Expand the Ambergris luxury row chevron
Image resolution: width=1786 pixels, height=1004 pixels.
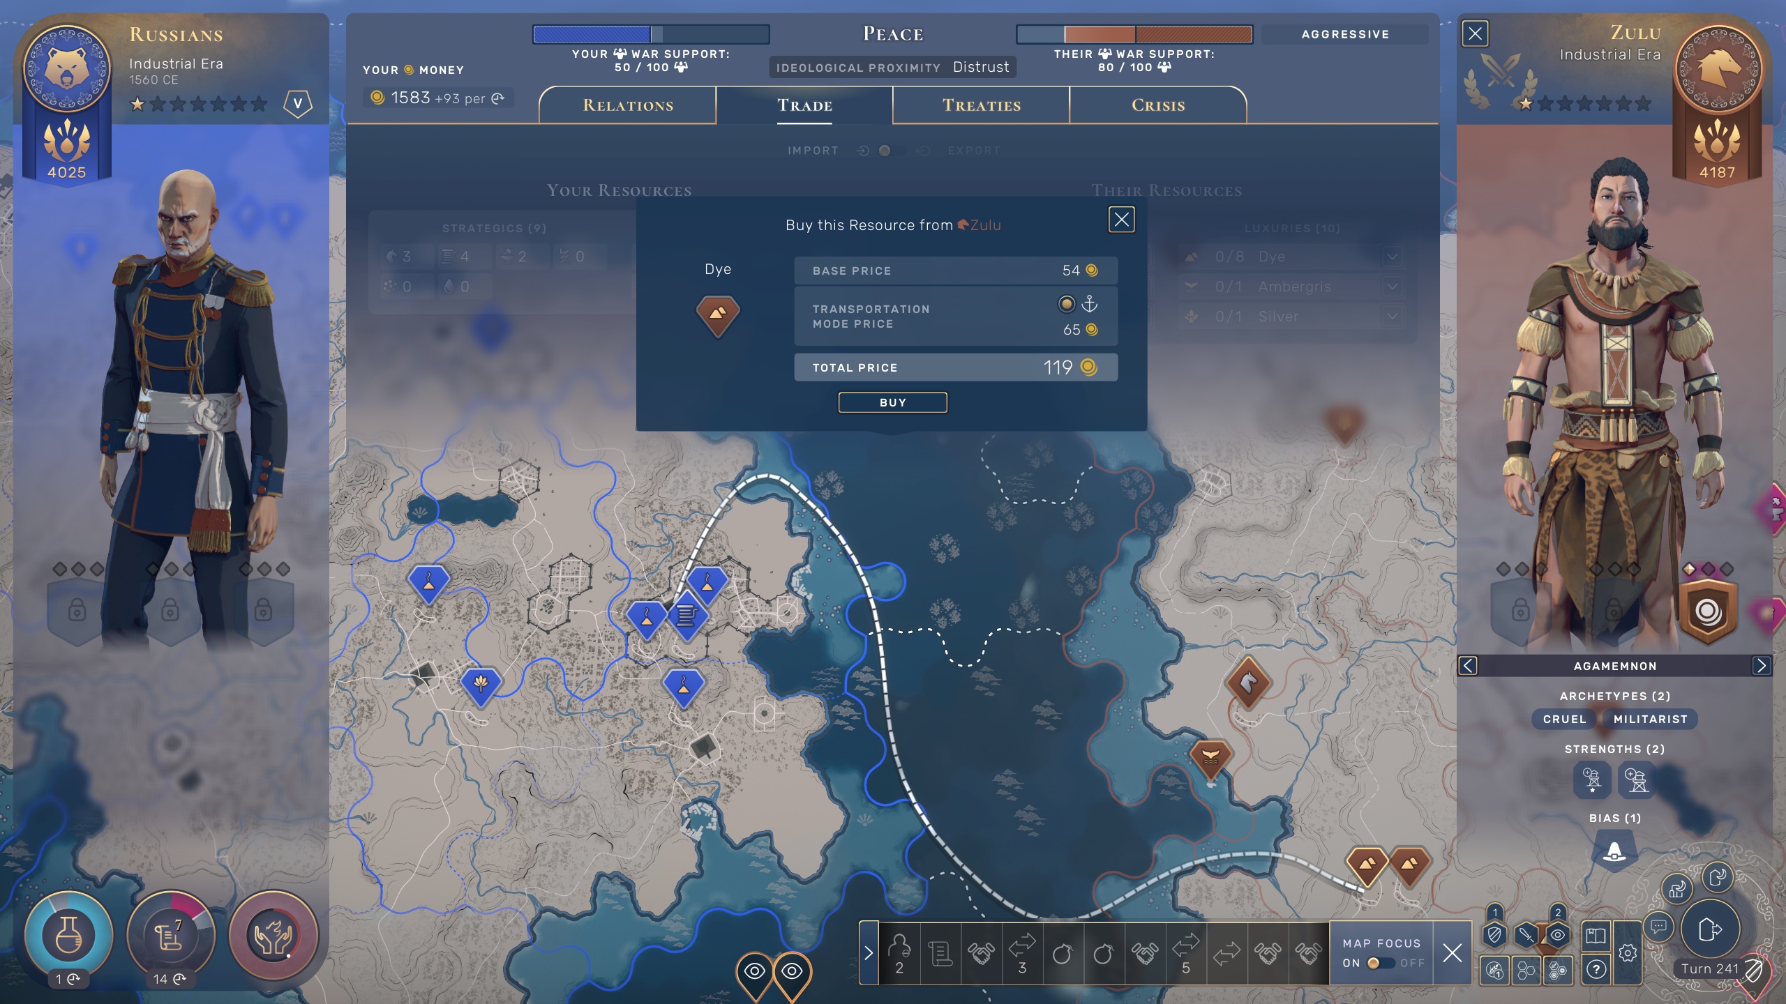tap(1392, 287)
